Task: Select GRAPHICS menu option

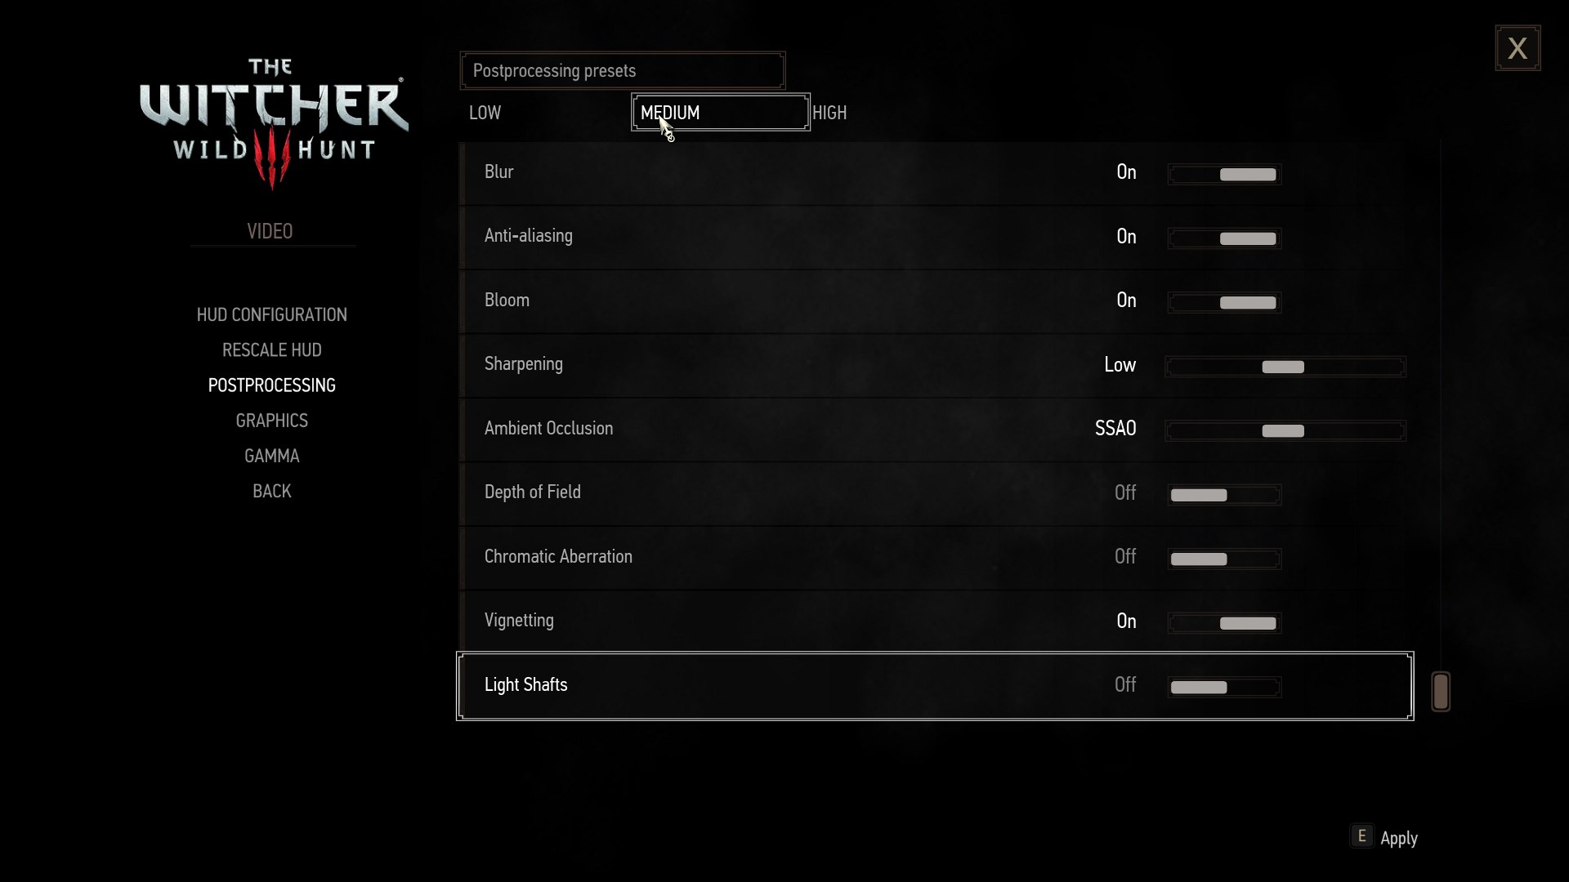Action: (x=271, y=420)
